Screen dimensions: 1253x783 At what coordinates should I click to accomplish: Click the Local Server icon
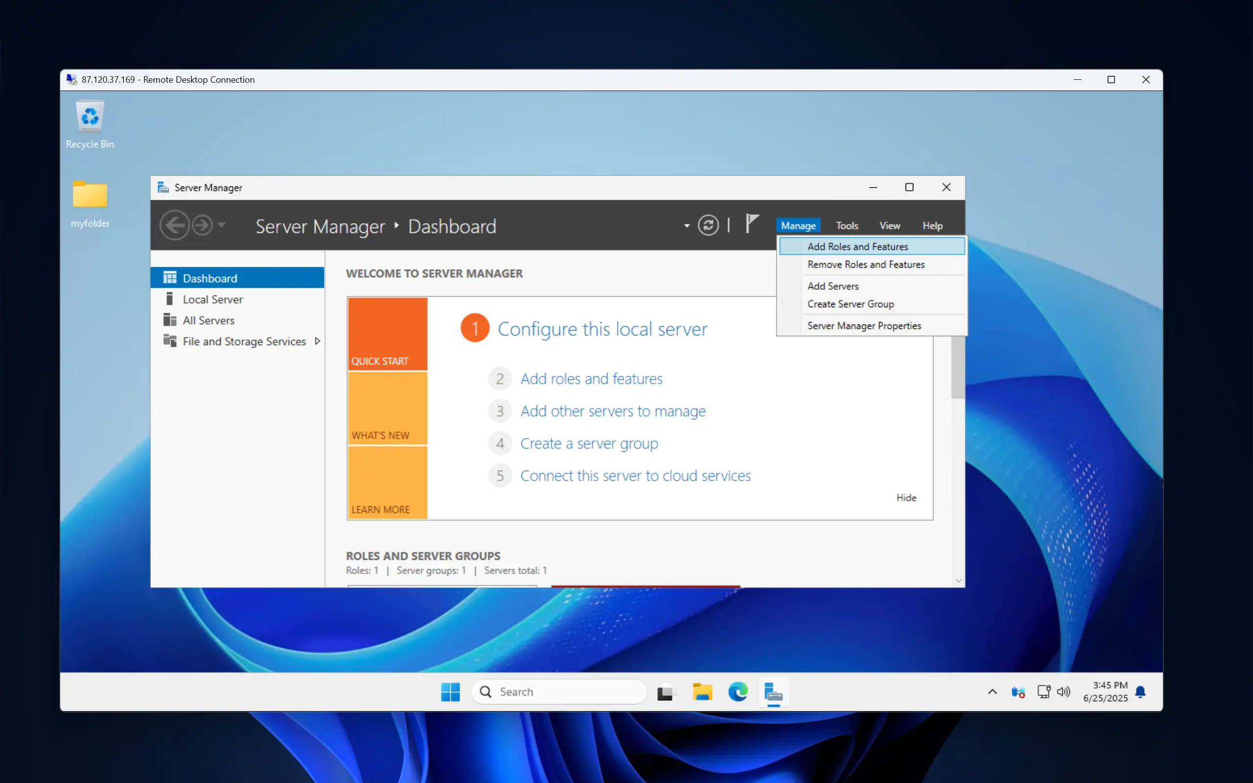pos(169,299)
